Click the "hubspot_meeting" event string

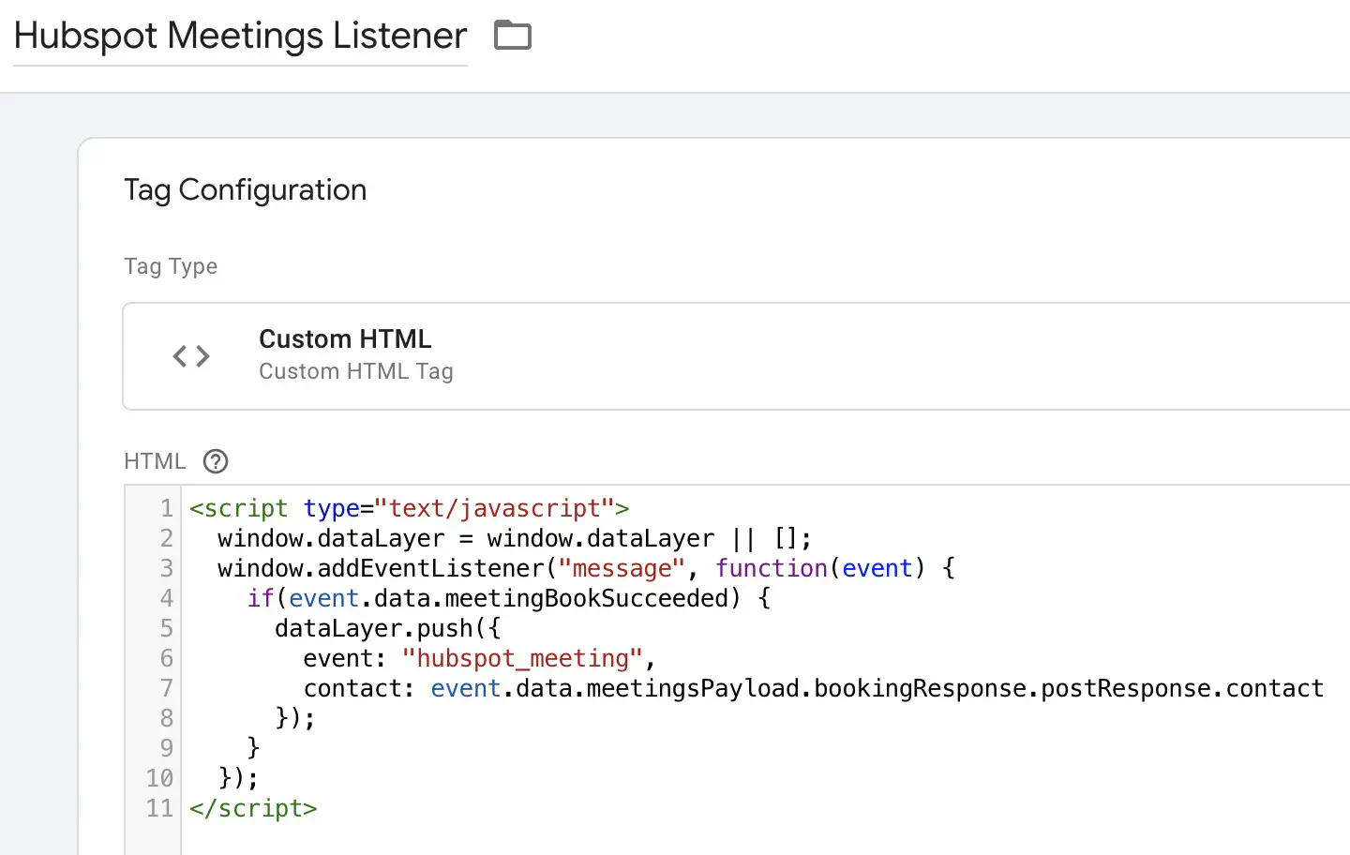522,658
